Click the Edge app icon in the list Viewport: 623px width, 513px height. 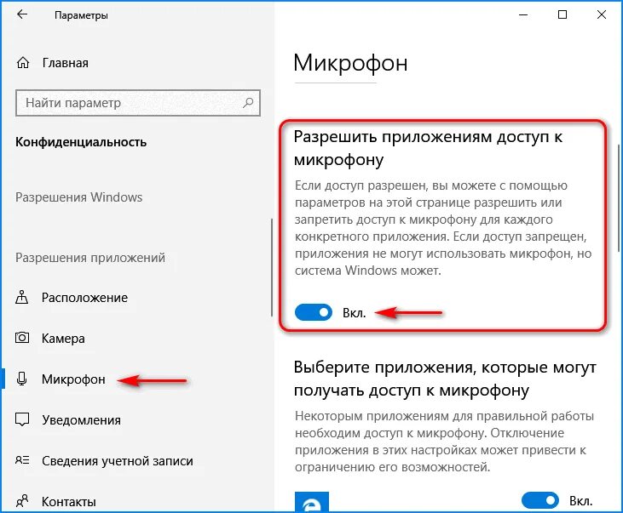pyautogui.click(x=312, y=502)
